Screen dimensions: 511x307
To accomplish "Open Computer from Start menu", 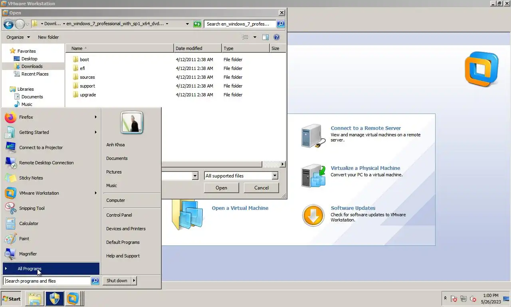I will click(x=116, y=200).
